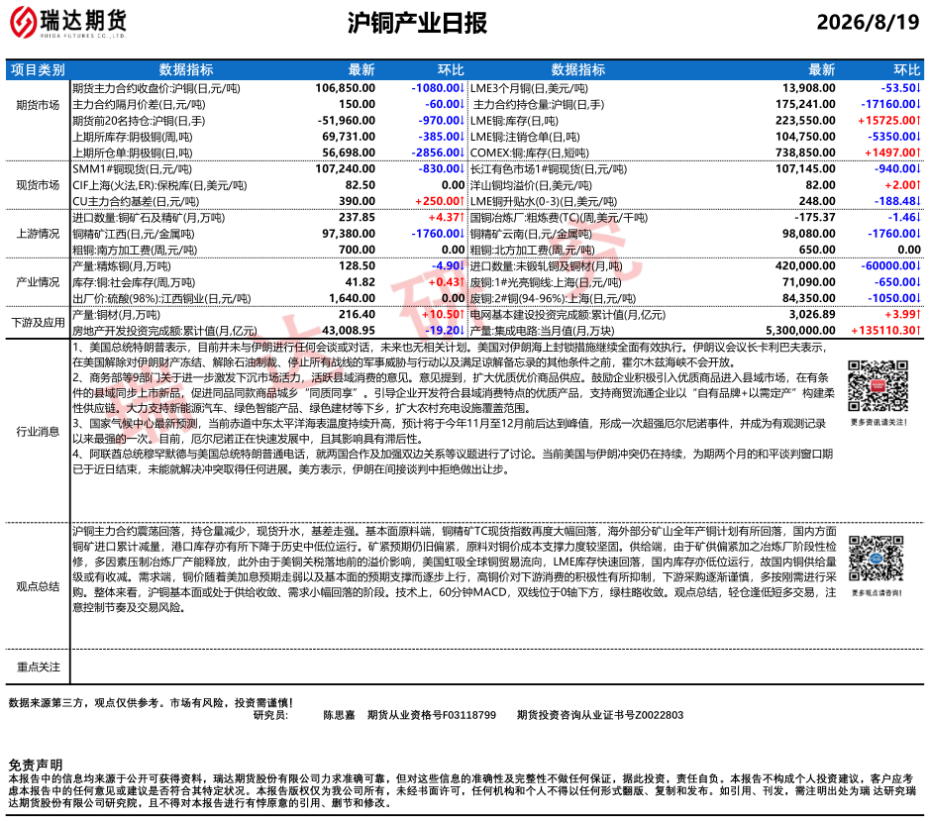The width and height of the screenshot is (929, 821).
Task: Click the 重点关注 row label
Action: tap(38, 667)
